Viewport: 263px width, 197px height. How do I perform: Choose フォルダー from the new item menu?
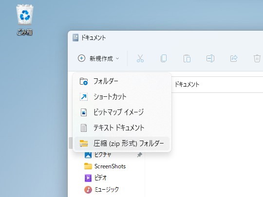tap(122, 81)
